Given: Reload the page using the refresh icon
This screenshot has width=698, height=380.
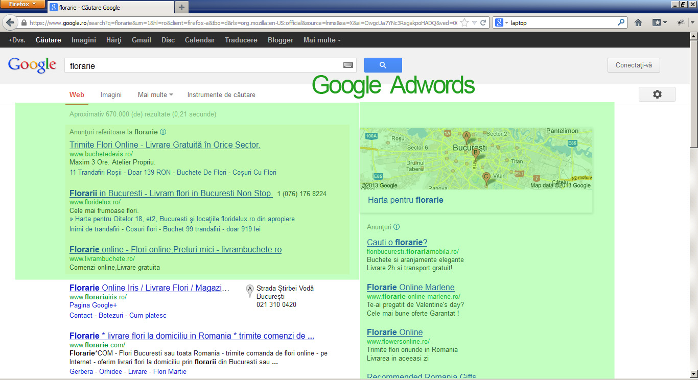Looking at the screenshot, I should [484, 23].
